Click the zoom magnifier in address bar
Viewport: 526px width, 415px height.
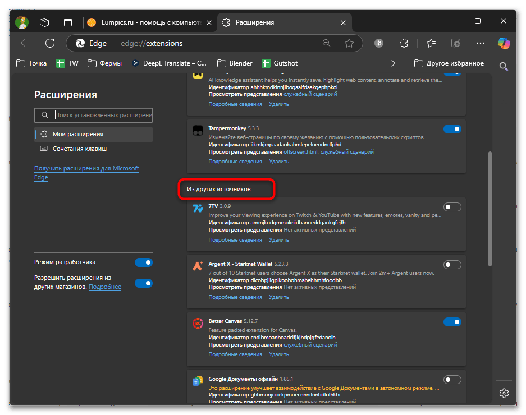326,43
